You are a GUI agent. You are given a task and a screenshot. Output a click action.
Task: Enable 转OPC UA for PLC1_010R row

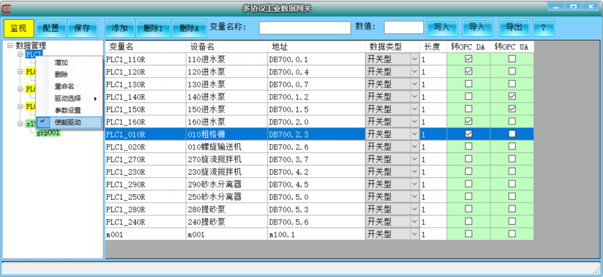tap(512, 134)
